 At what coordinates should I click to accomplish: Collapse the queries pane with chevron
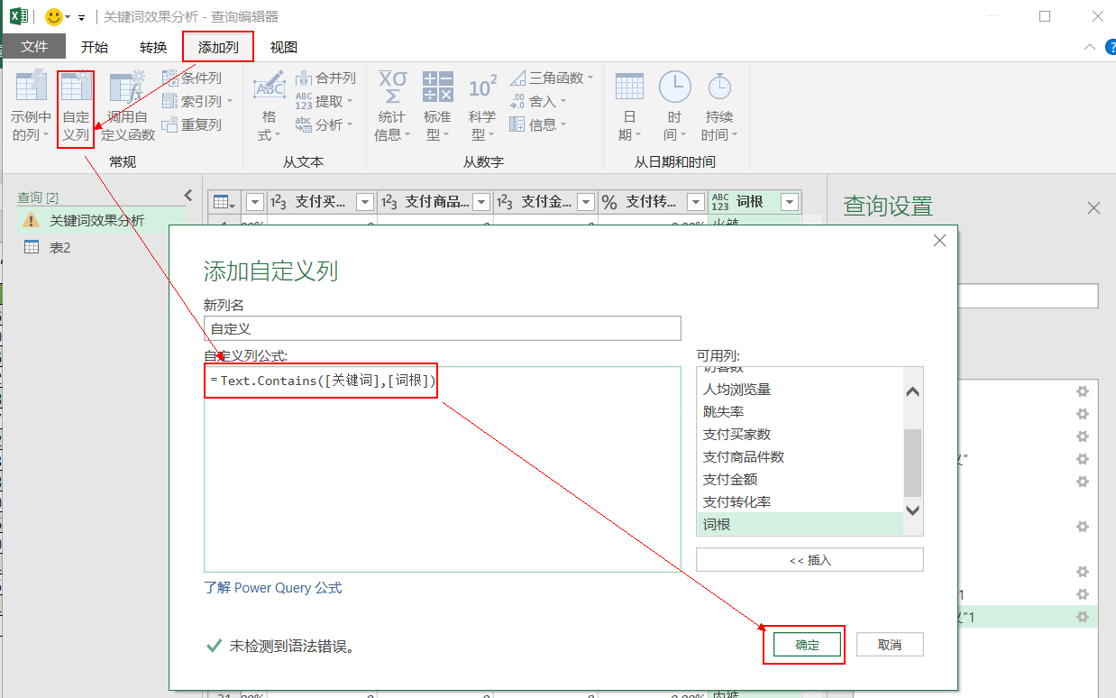(x=188, y=195)
